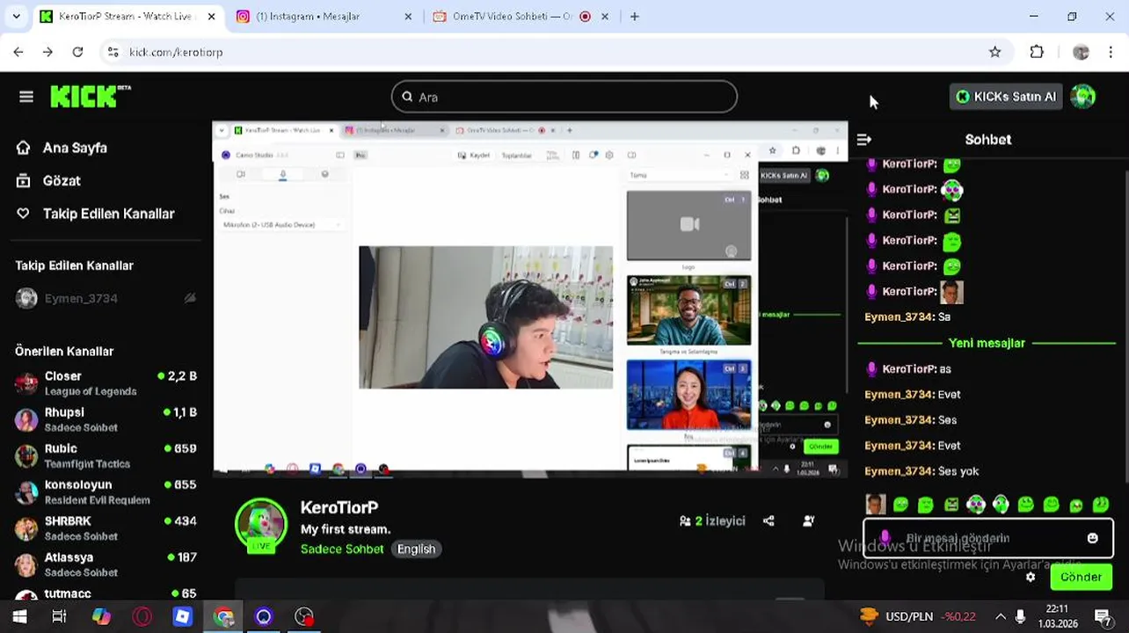
Task: Click the KICK logo
Action: (x=90, y=96)
